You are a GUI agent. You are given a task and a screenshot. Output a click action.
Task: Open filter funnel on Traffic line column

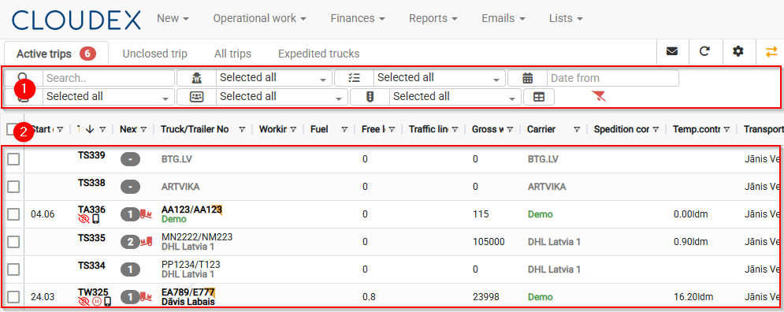(455, 129)
